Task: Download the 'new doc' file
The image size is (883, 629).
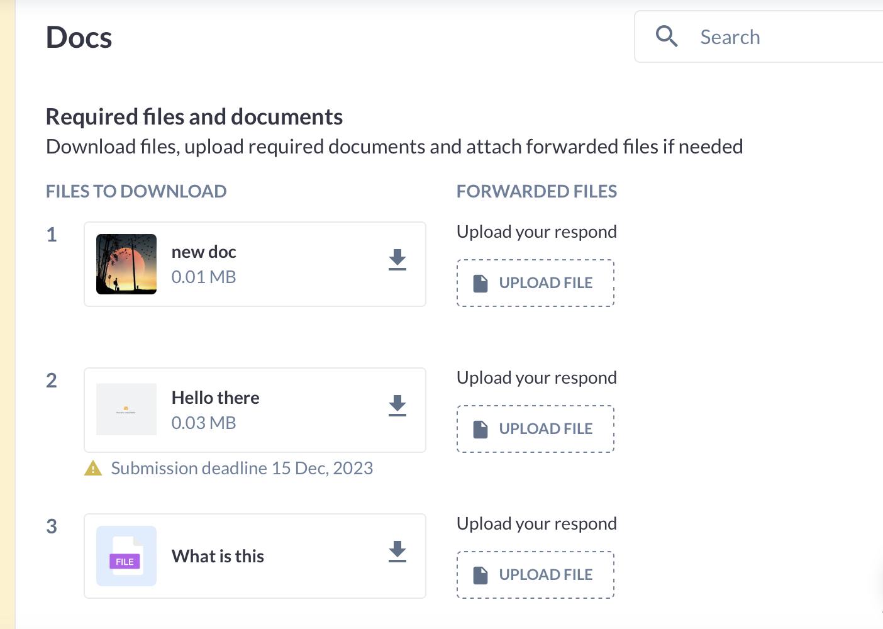Action: [x=397, y=260]
